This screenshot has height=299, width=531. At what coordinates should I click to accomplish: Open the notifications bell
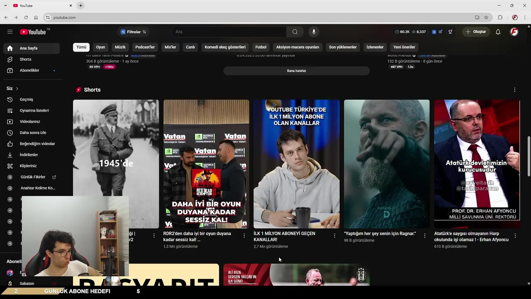click(x=498, y=32)
